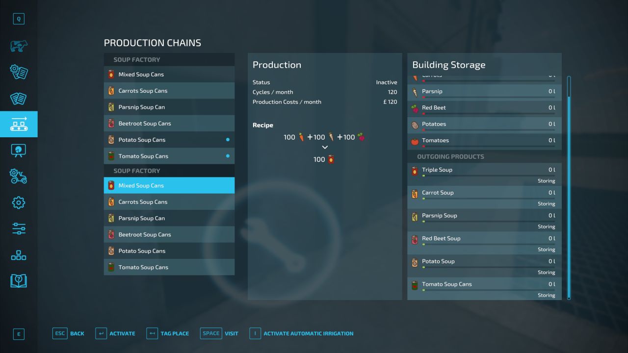Click the Triple Soup fill level bar
The image size is (628, 353).
tap(489, 176)
